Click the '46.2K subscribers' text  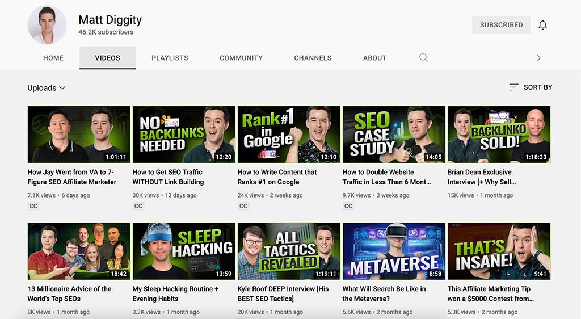coord(106,32)
